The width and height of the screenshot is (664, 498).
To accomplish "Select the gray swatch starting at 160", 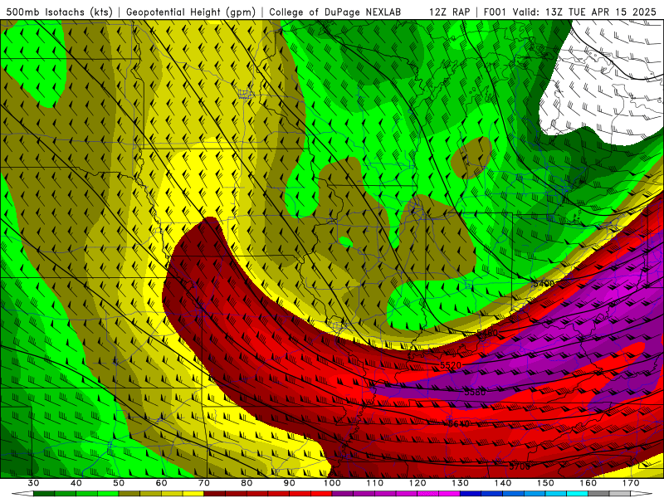I will (599, 494).
